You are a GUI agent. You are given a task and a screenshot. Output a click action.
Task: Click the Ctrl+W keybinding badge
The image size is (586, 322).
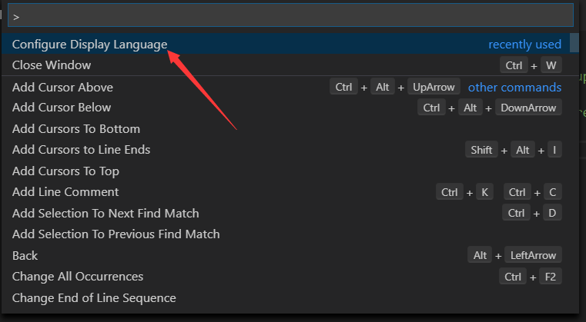tap(531, 65)
